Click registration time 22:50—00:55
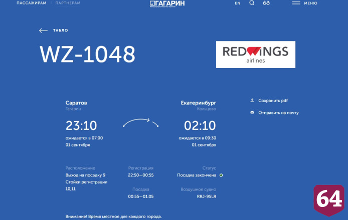 (141, 175)
